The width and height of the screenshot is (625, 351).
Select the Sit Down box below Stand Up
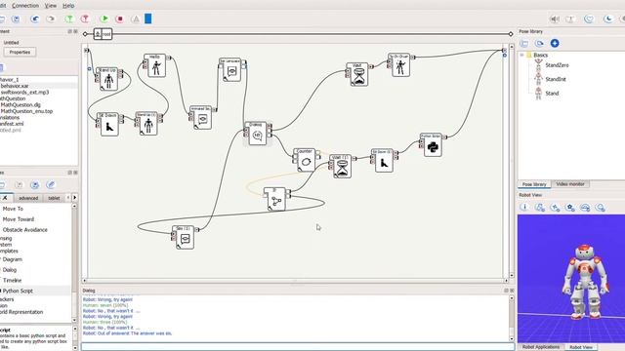pyautogui.click(x=109, y=124)
